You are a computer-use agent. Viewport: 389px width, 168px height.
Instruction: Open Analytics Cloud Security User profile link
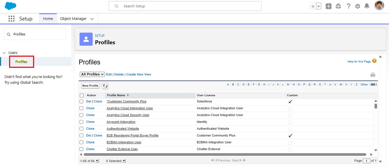(x=128, y=115)
